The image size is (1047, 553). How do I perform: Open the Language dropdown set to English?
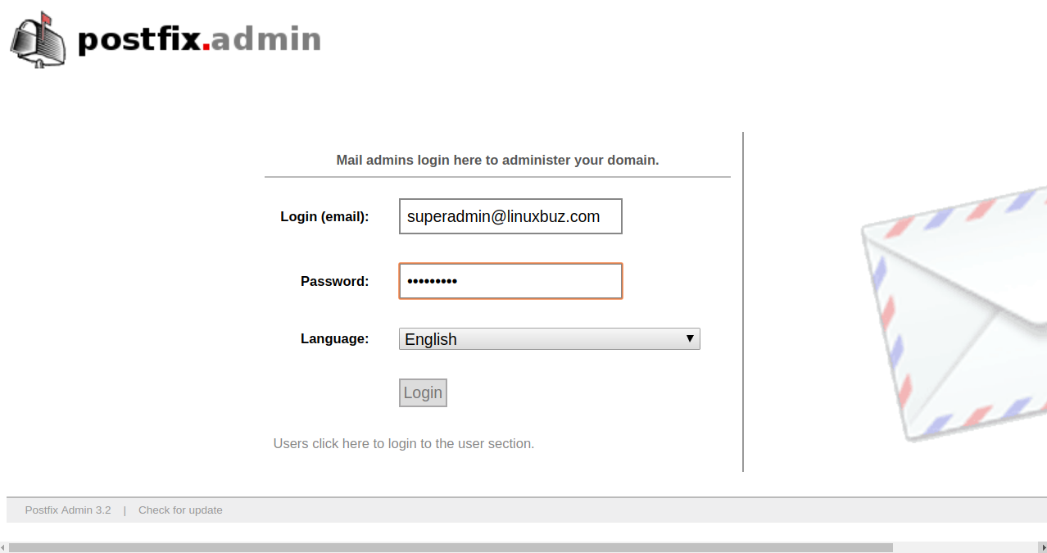coord(549,339)
